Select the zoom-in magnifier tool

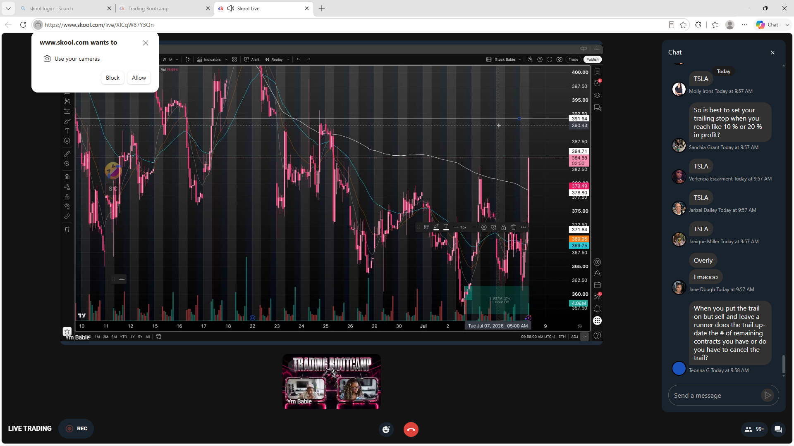[x=67, y=164]
